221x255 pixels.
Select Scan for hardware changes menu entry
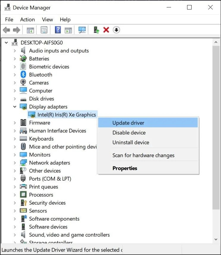(148, 155)
